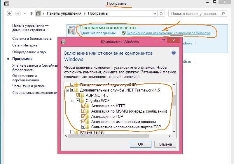Click the Программы window title icon
Image resolution: width=234 pixels, height=164 pixels.
click(6, 3)
